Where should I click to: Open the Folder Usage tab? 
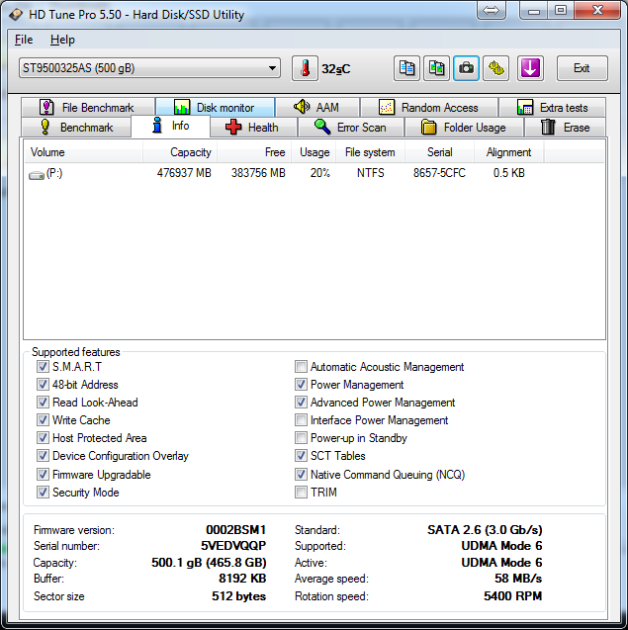(464, 127)
